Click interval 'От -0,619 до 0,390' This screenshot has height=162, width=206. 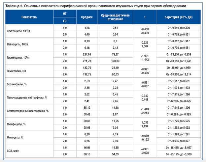[x=179, y=28]
